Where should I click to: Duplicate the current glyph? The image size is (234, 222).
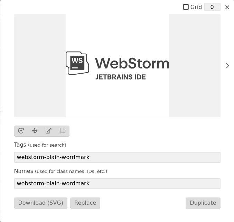pos(203,203)
